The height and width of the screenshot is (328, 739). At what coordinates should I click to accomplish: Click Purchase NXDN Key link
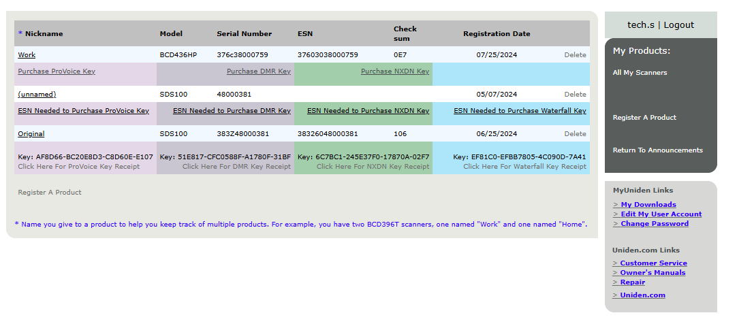pyautogui.click(x=395, y=71)
